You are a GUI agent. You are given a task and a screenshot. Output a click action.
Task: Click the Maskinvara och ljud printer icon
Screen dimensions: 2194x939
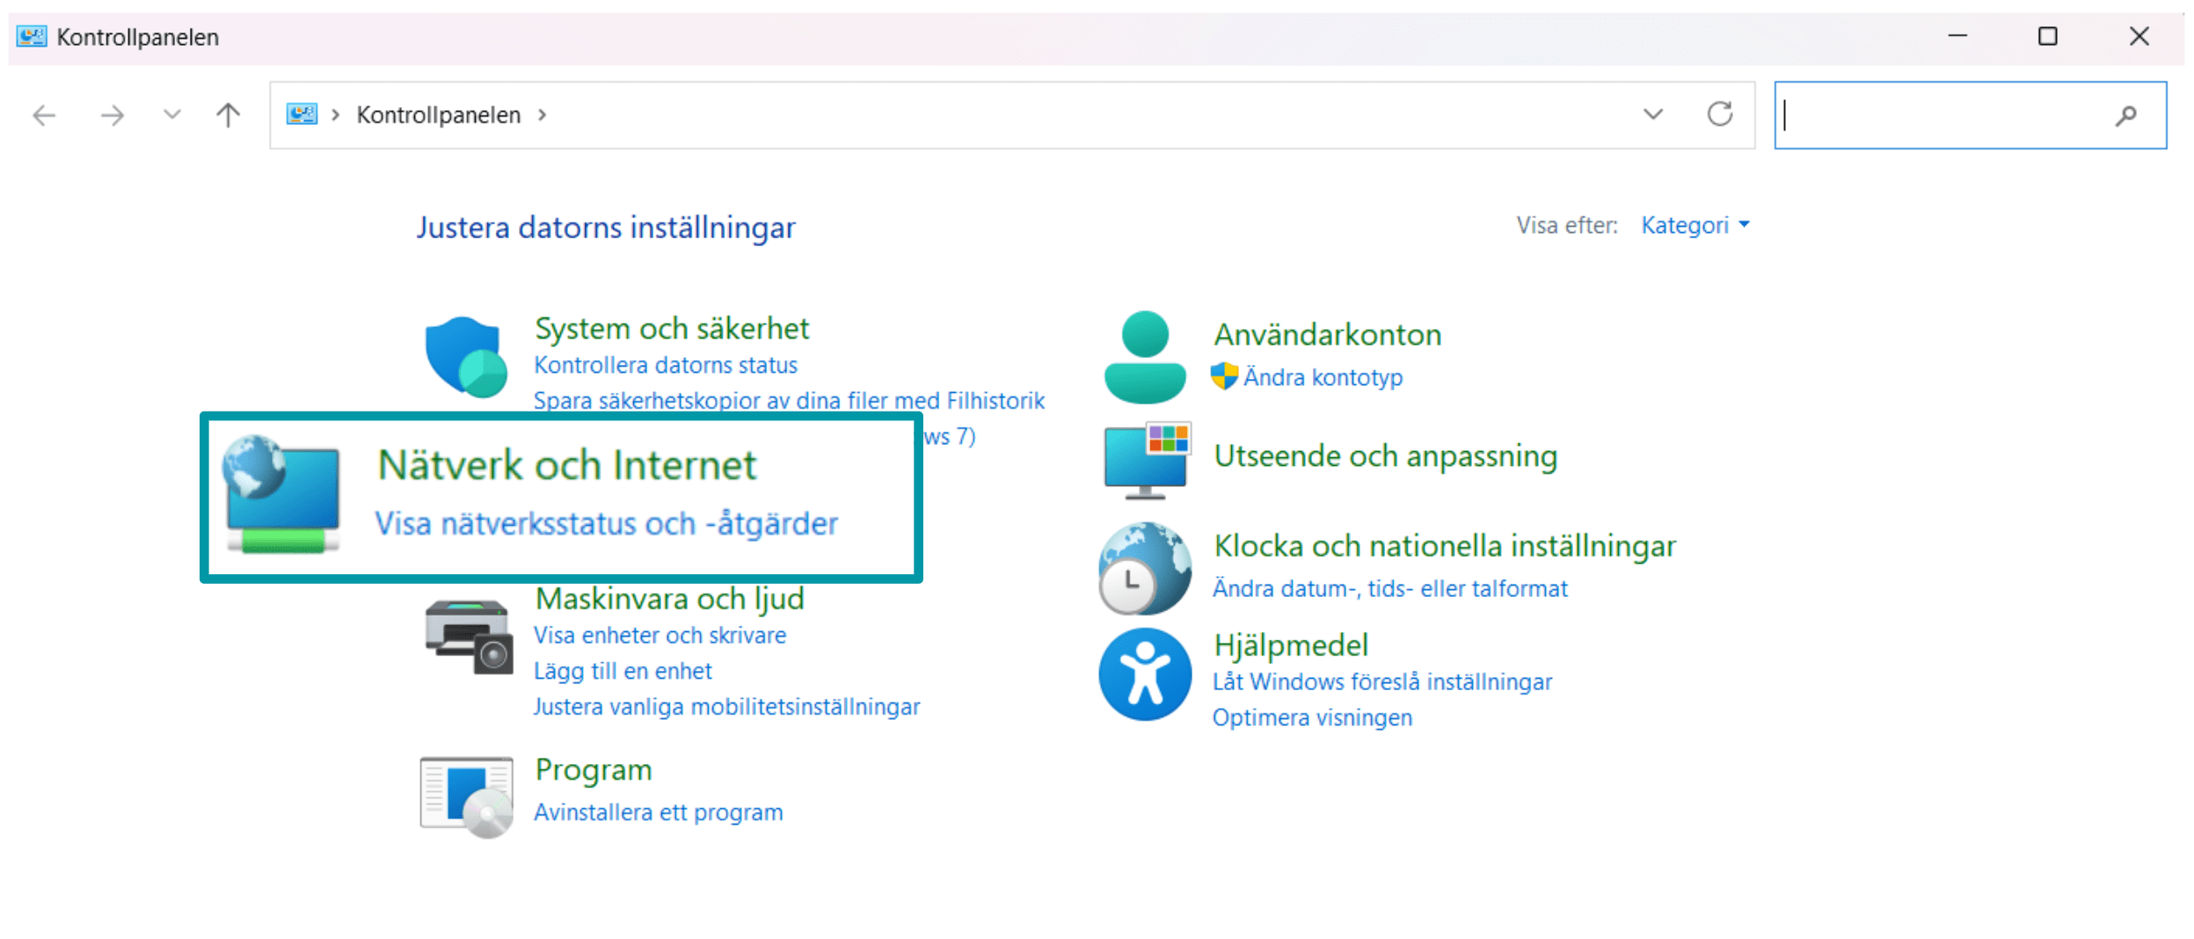468,637
